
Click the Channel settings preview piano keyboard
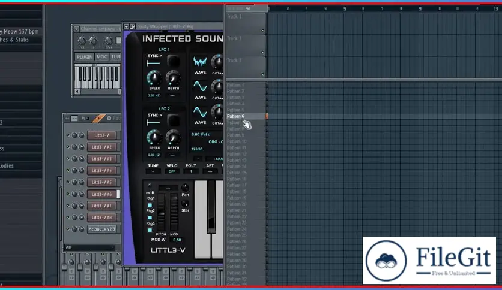[98, 77]
